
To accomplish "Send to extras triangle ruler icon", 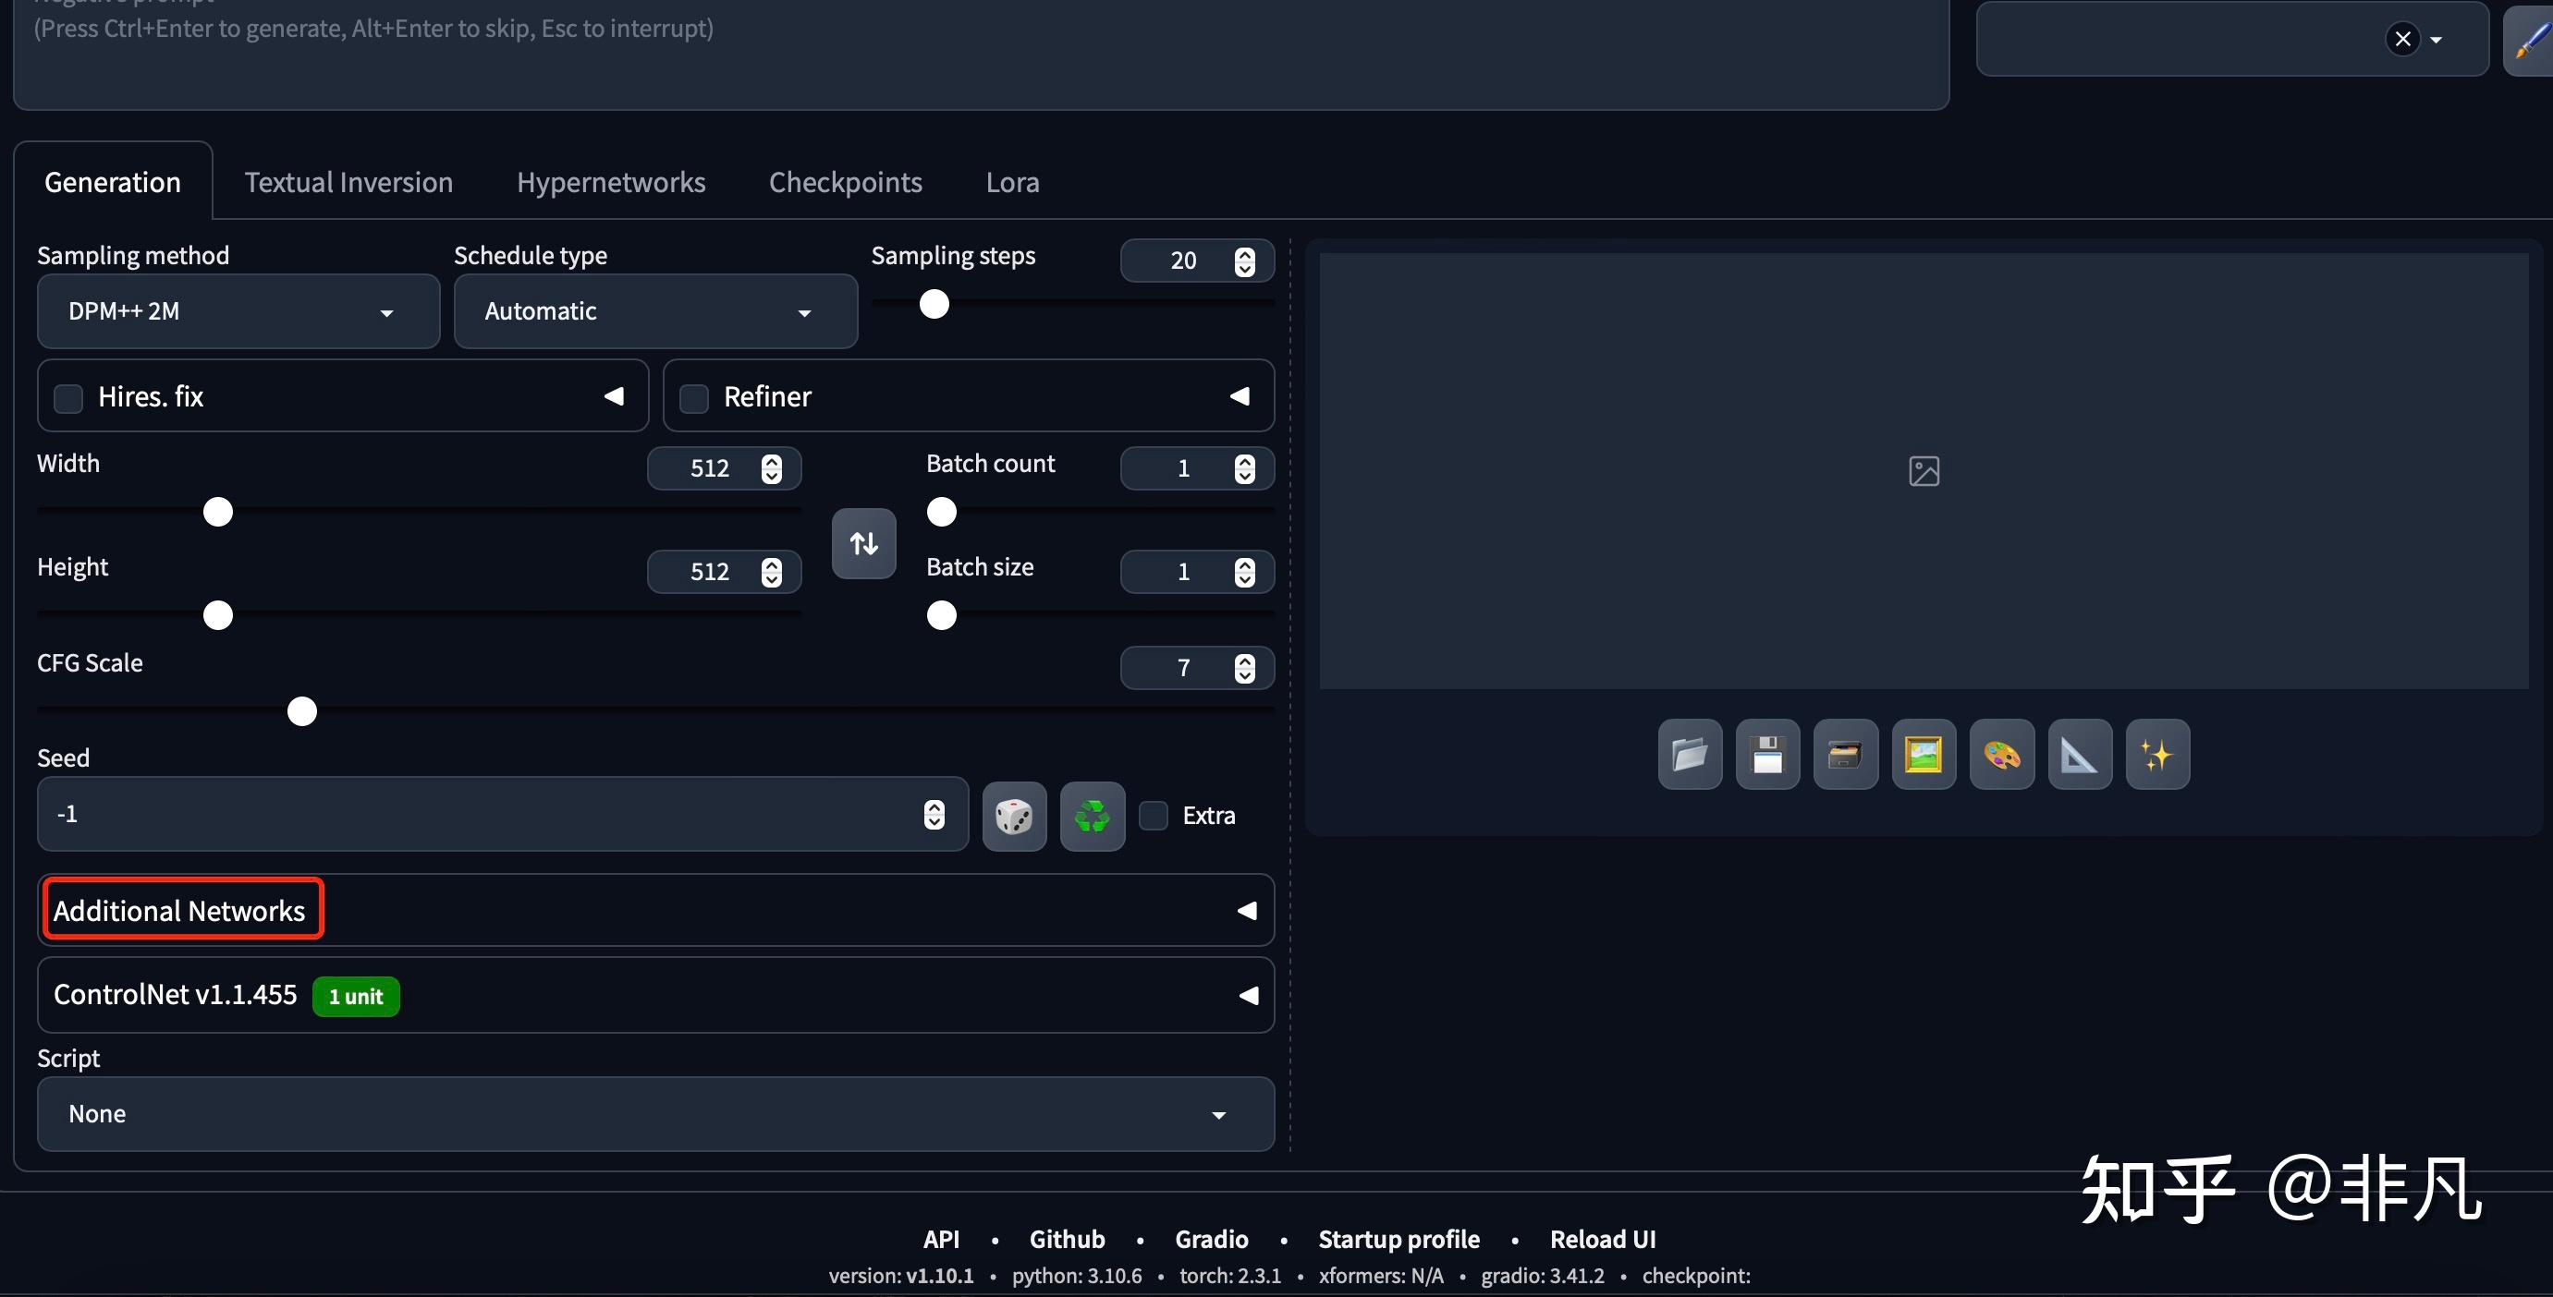I will pyautogui.click(x=2079, y=755).
